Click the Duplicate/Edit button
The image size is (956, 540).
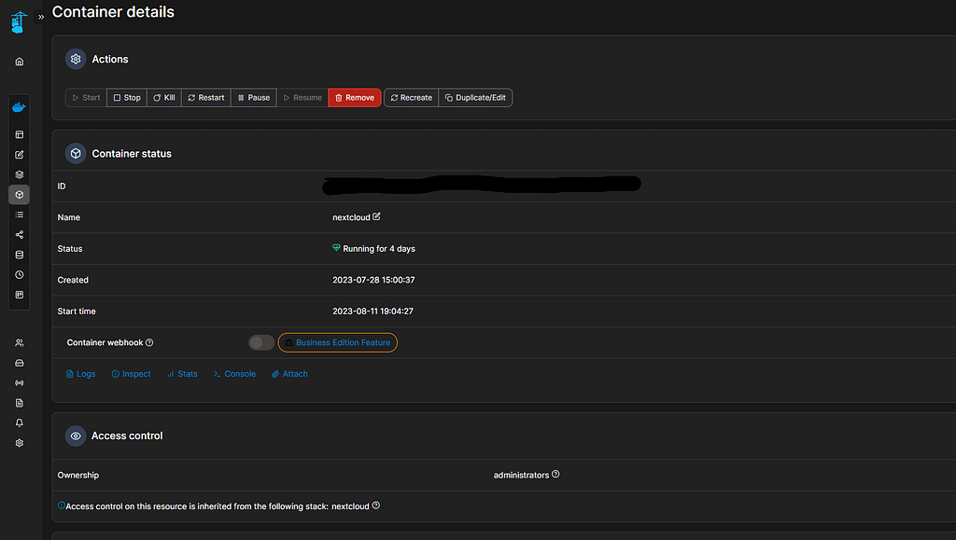pyautogui.click(x=476, y=98)
